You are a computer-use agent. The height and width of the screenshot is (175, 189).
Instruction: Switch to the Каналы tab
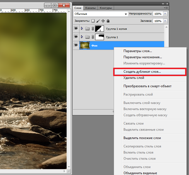click(x=90, y=8)
